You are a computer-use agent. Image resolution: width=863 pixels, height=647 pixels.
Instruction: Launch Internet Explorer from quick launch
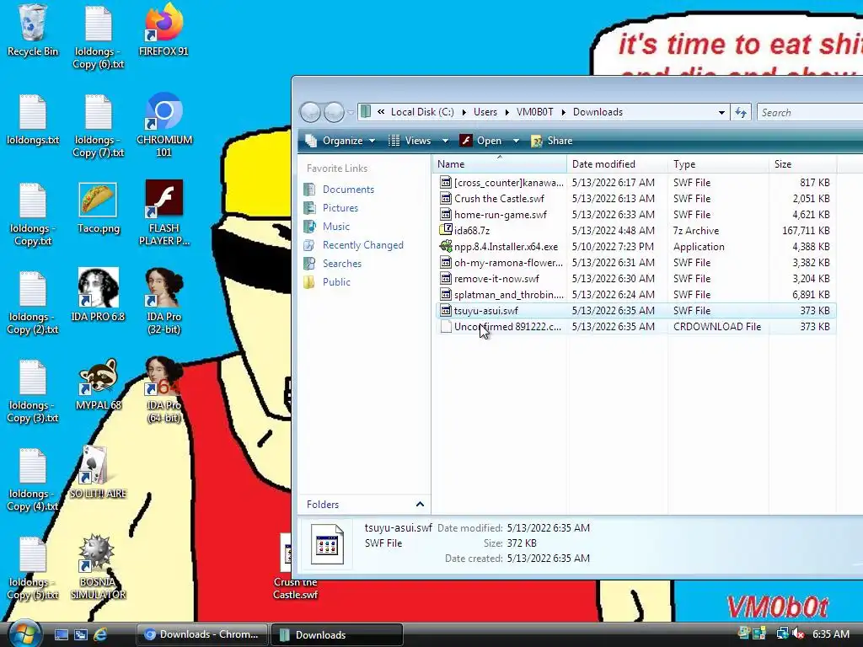click(x=100, y=634)
